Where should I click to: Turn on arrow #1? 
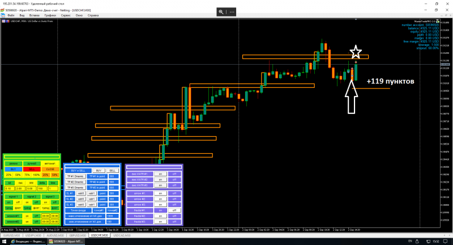(160, 193)
